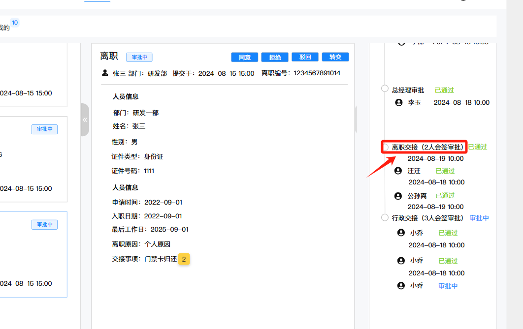Screen dimensions: 523x329
Task: Click the 离职编号 1234567891014 text
Action: click(301, 73)
